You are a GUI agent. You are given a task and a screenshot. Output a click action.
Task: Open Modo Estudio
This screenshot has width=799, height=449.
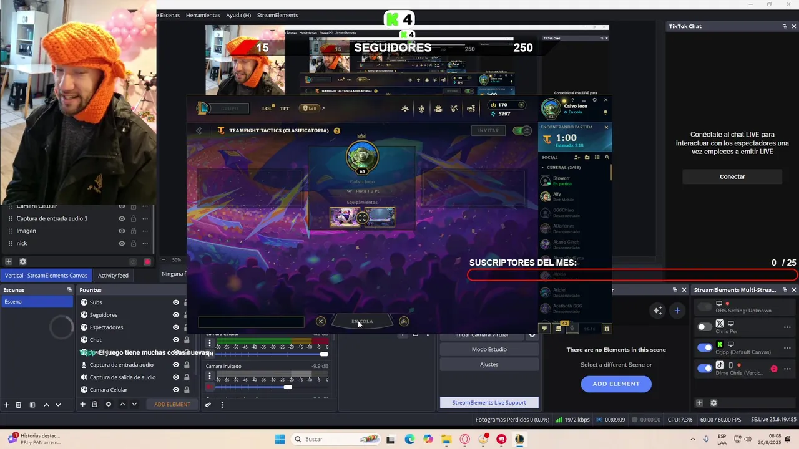pos(489,350)
